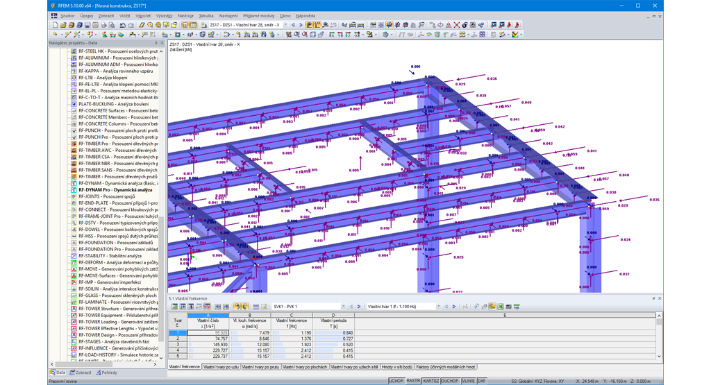Click the New file icon in the toolbar
Image resolution: width=711 pixels, height=385 pixels.
point(55,25)
